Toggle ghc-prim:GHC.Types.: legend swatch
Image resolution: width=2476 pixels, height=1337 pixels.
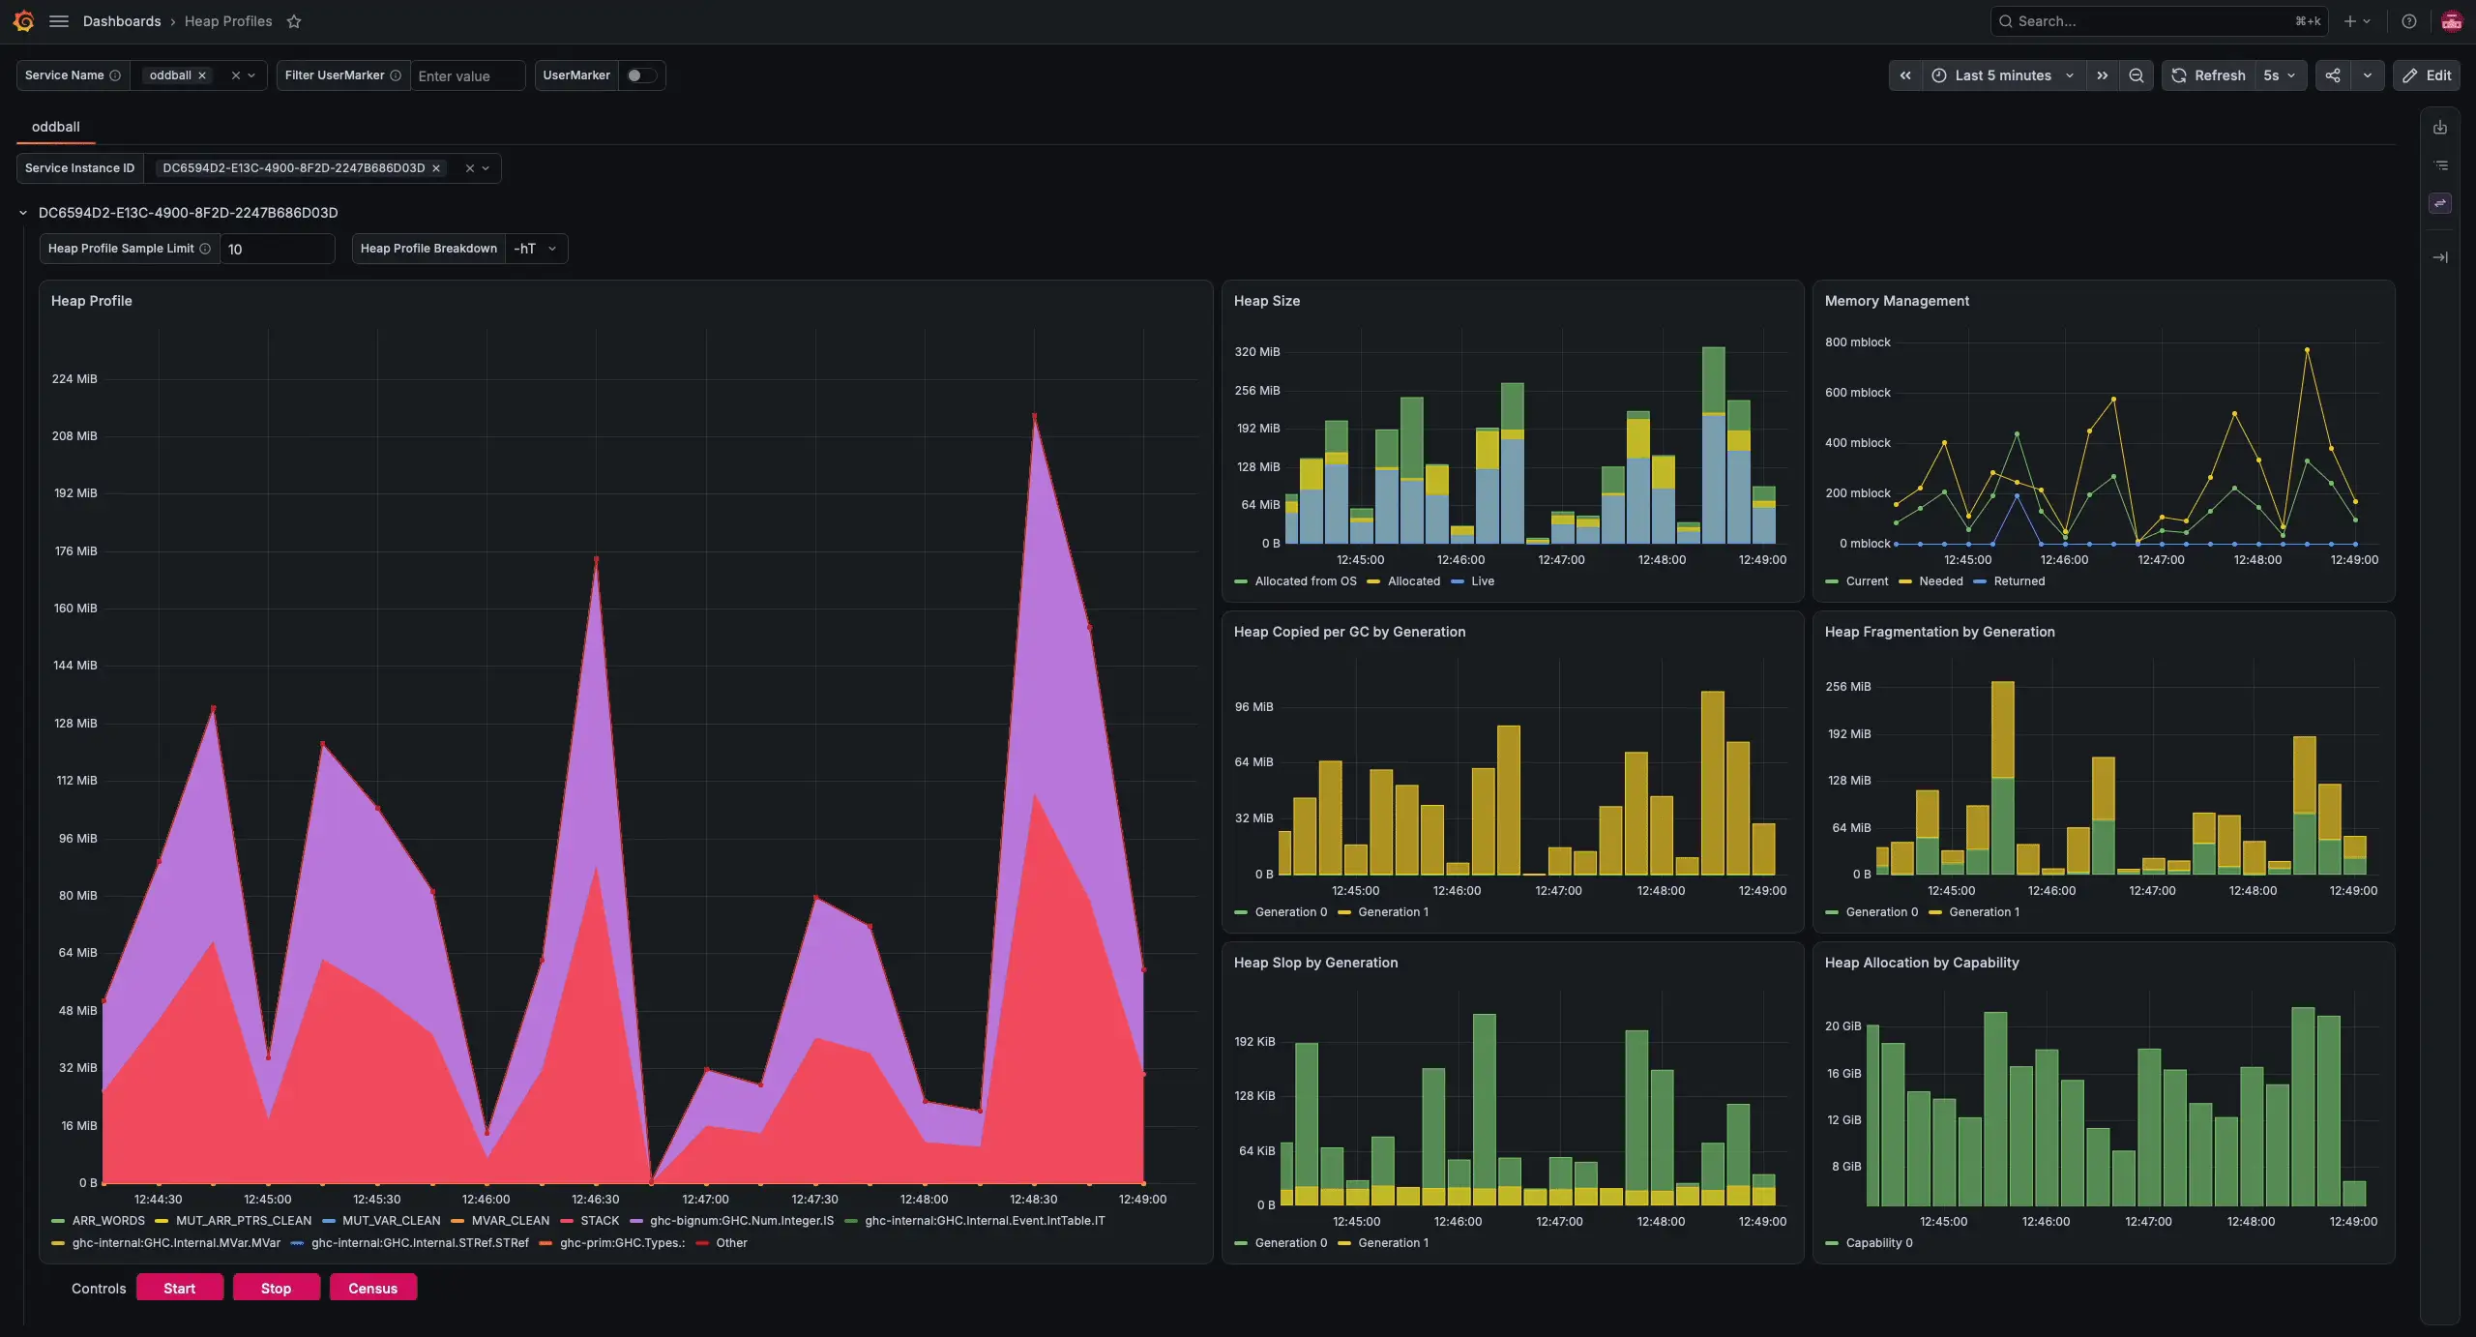pos(545,1243)
